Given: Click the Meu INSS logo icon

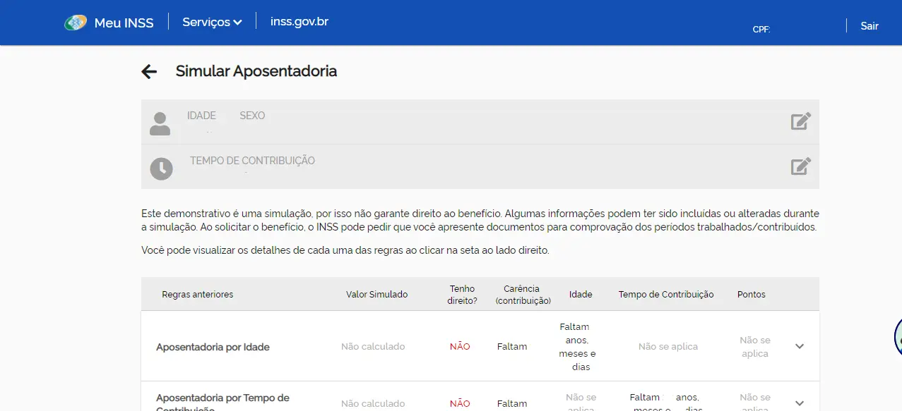Looking at the screenshot, I should tap(75, 23).
